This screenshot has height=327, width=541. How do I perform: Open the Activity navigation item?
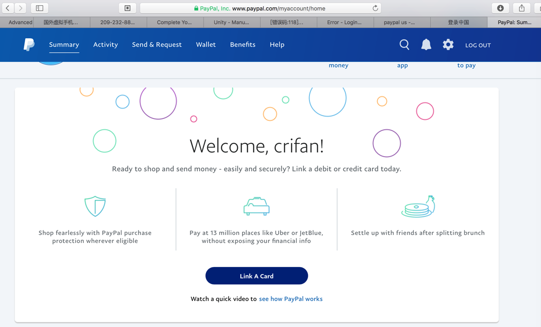(x=105, y=44)
